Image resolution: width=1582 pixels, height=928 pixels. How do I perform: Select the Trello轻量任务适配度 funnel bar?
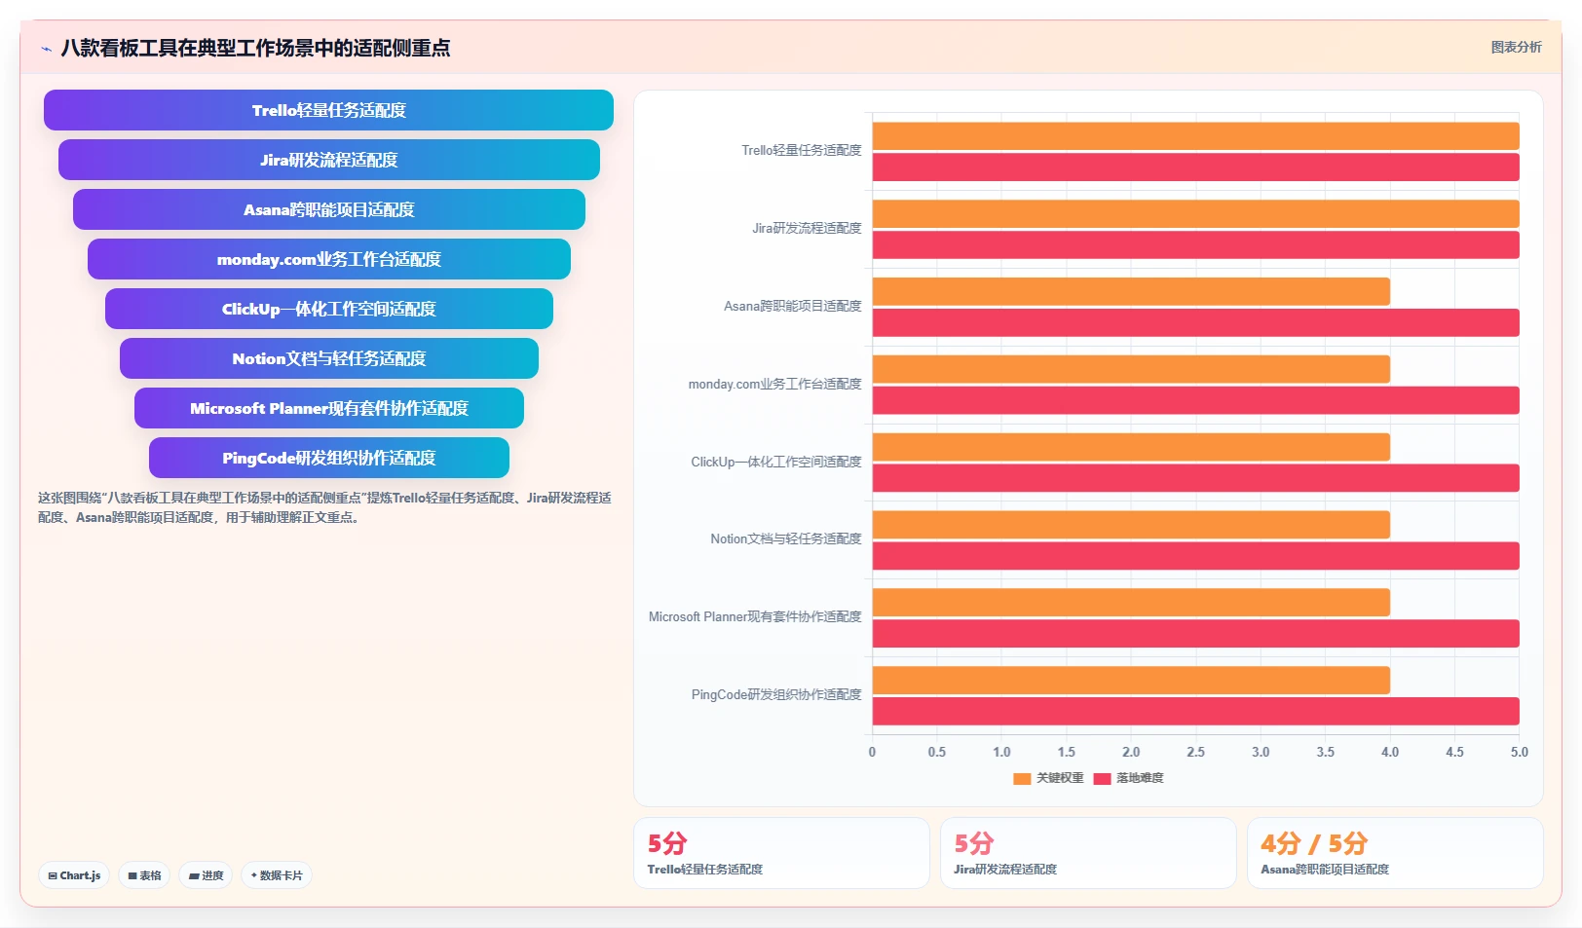(328, 110)
